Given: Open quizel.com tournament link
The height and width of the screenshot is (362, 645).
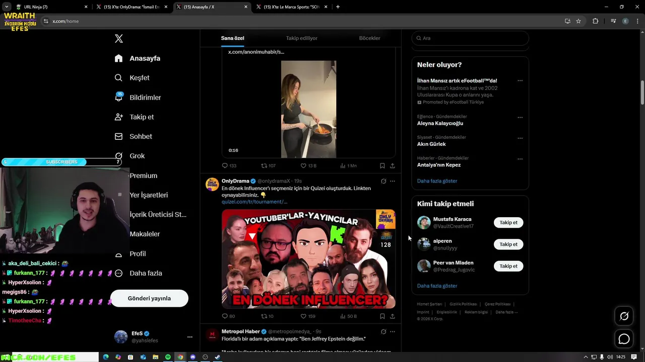Looking at the screenshot, I should (x=254, y=202).
